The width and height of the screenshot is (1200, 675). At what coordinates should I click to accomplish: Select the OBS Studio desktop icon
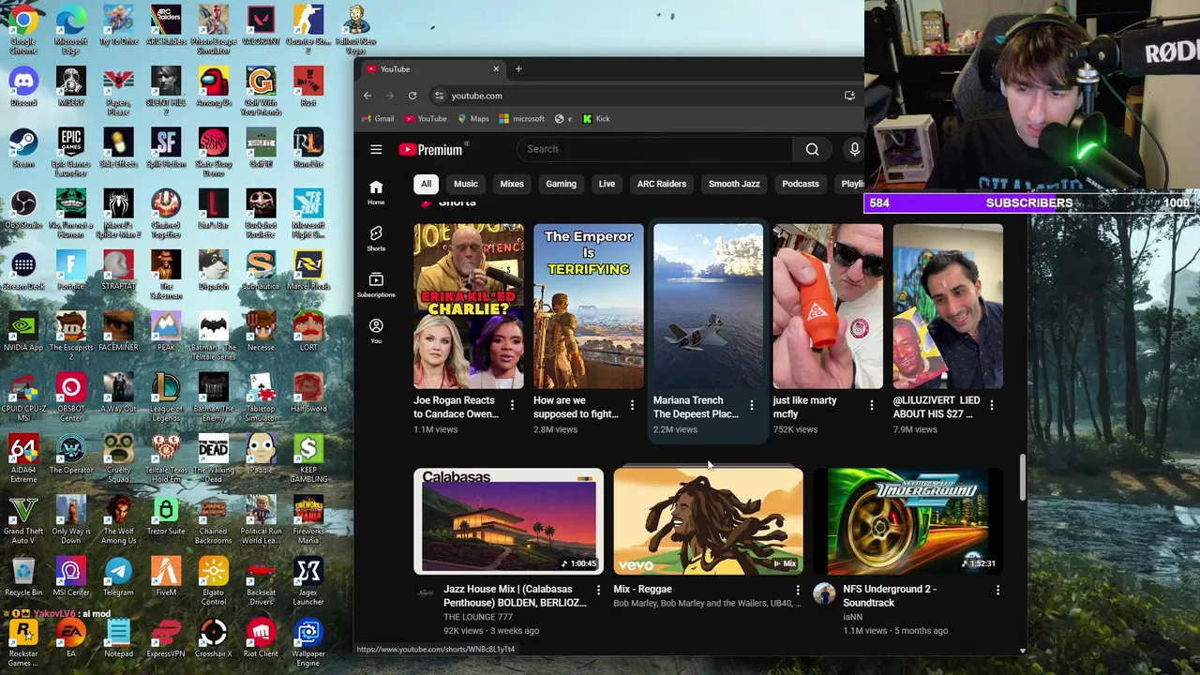(x=23, y=210)
